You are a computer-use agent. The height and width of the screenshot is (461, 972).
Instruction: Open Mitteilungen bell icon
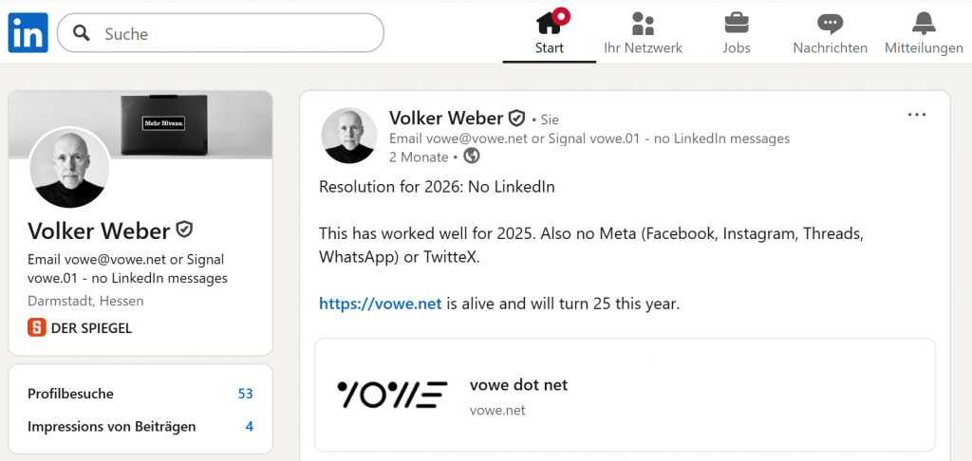[x=923, y=22]
